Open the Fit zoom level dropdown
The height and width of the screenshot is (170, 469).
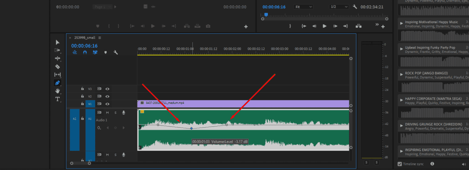coord(303,6)
